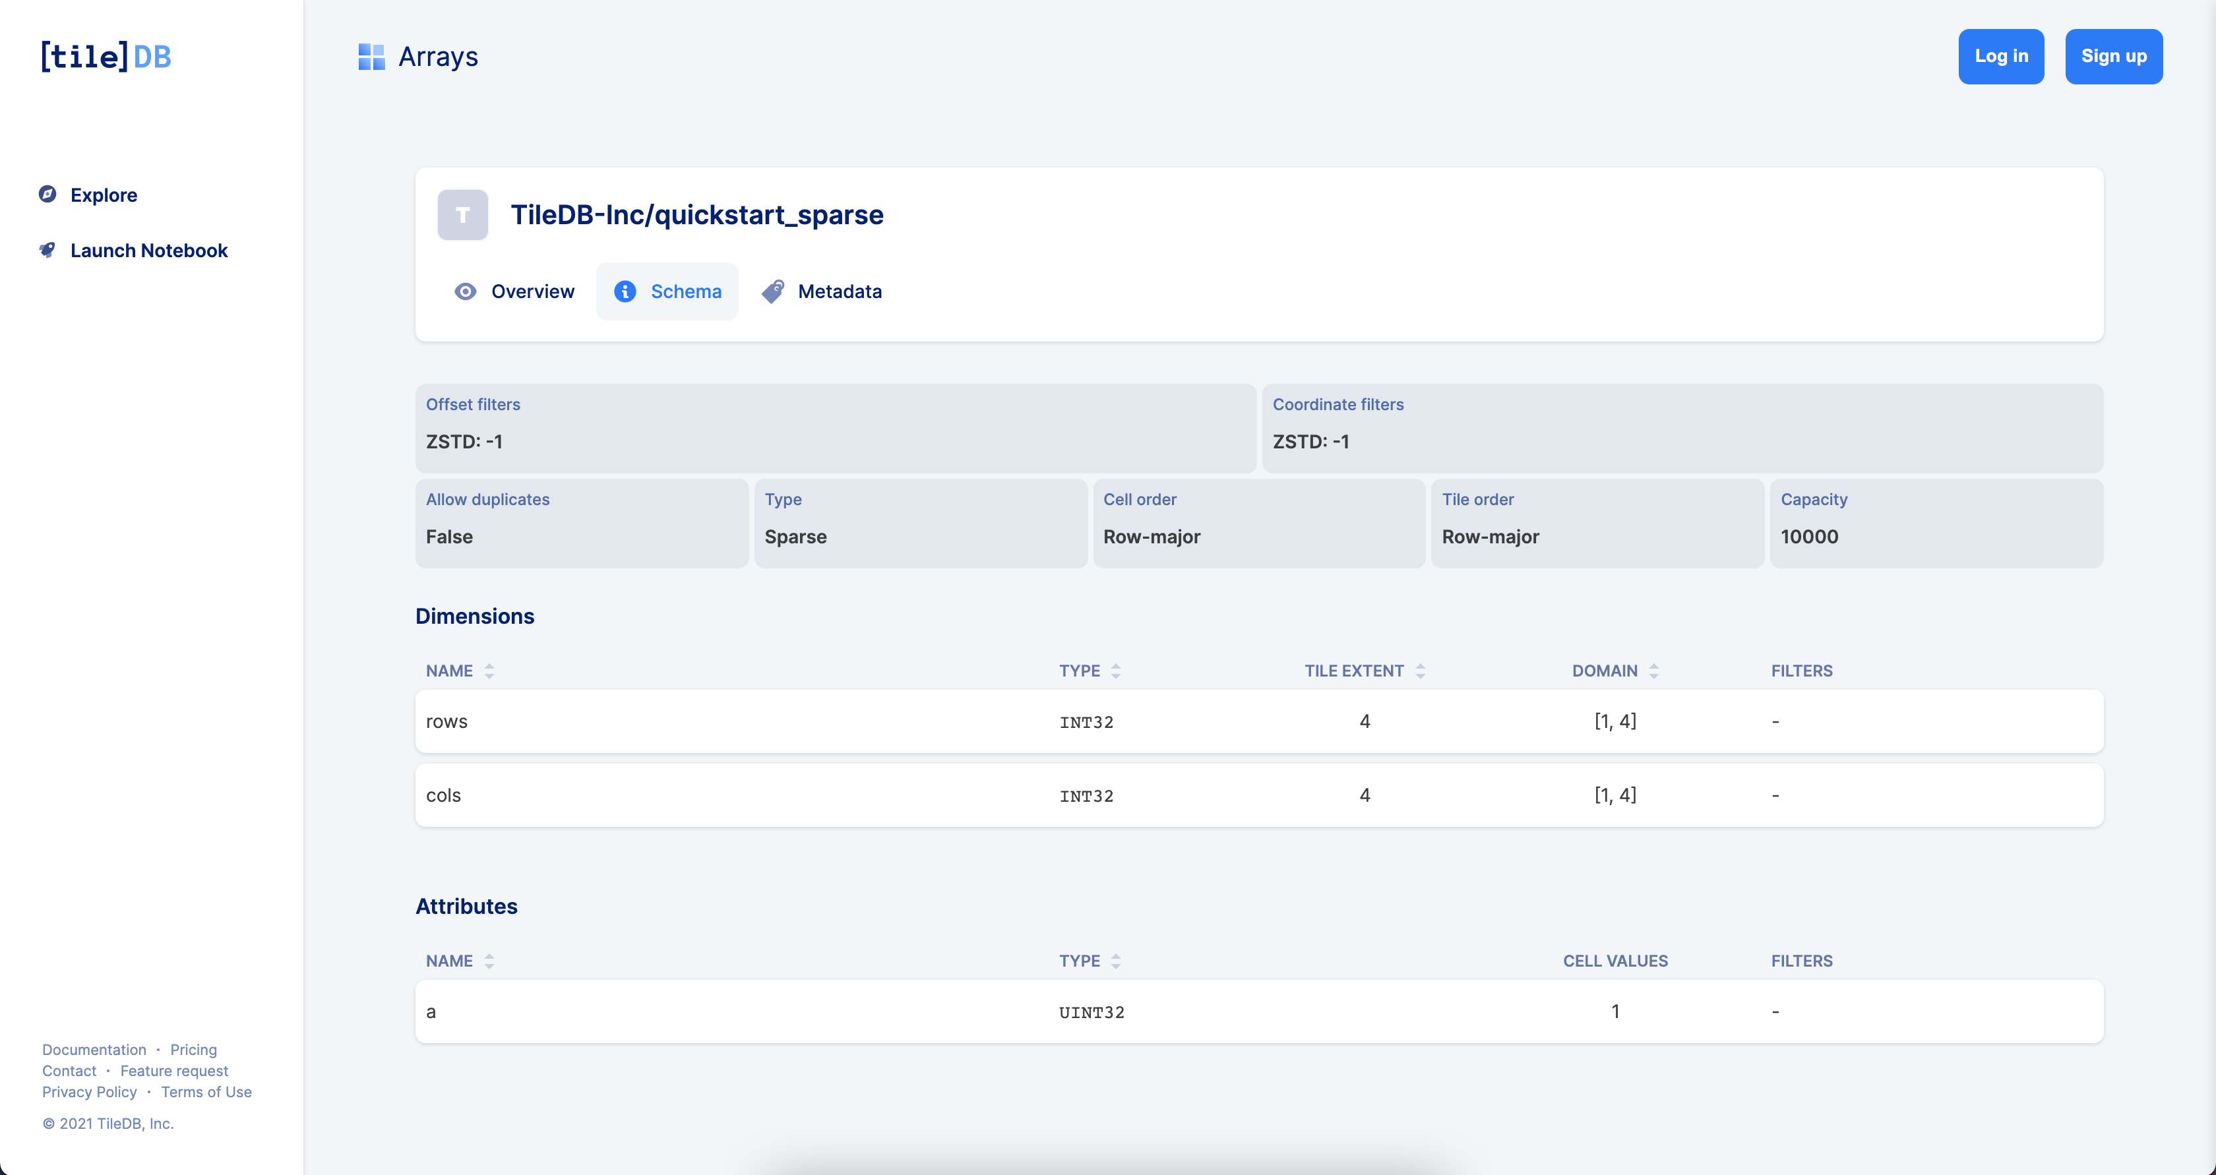Image resolution: width=2216 pixels, height=1175 pixels.
Task: Click the Cell order Row-major card
Action: [x=1260, y=523]
